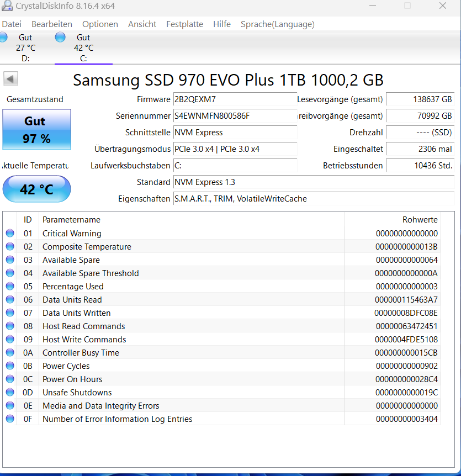Click the Gut 97% health status button
The image size is (461, 476).
tap(36, 129)
